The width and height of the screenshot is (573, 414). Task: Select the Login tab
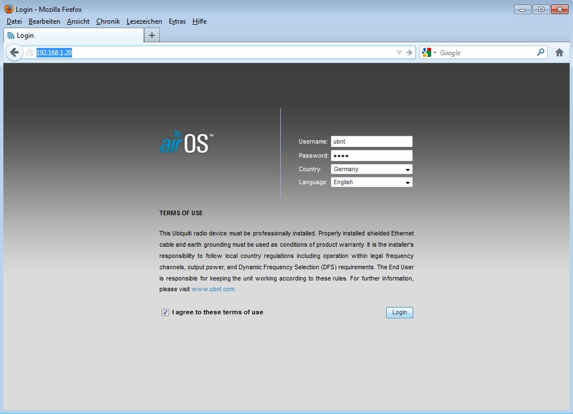tap(74, 35)
